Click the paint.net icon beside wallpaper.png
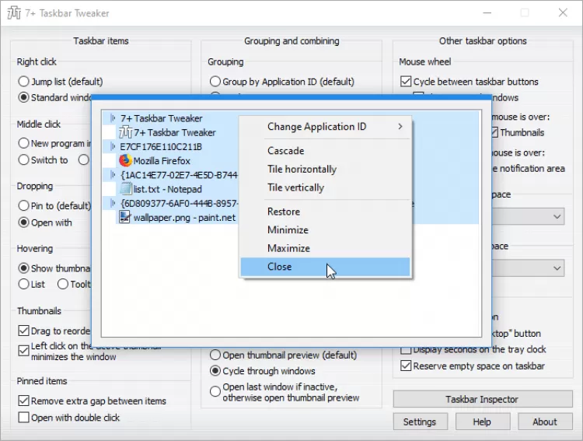Image resolution: width=583 pixels, height=441 pixels. [x=125, y=217]
